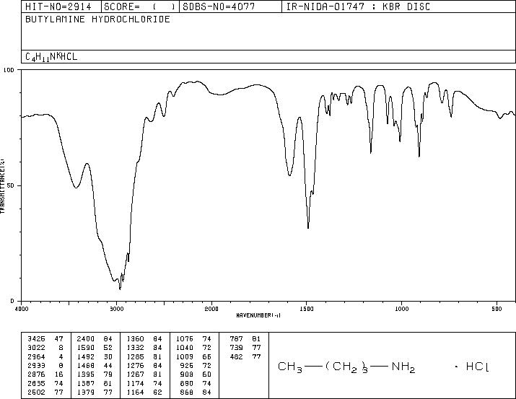Viewport: 516px width, 399px height.
Task: Click the 1000 wavenumber axis label
Action: tap(401, 309)
